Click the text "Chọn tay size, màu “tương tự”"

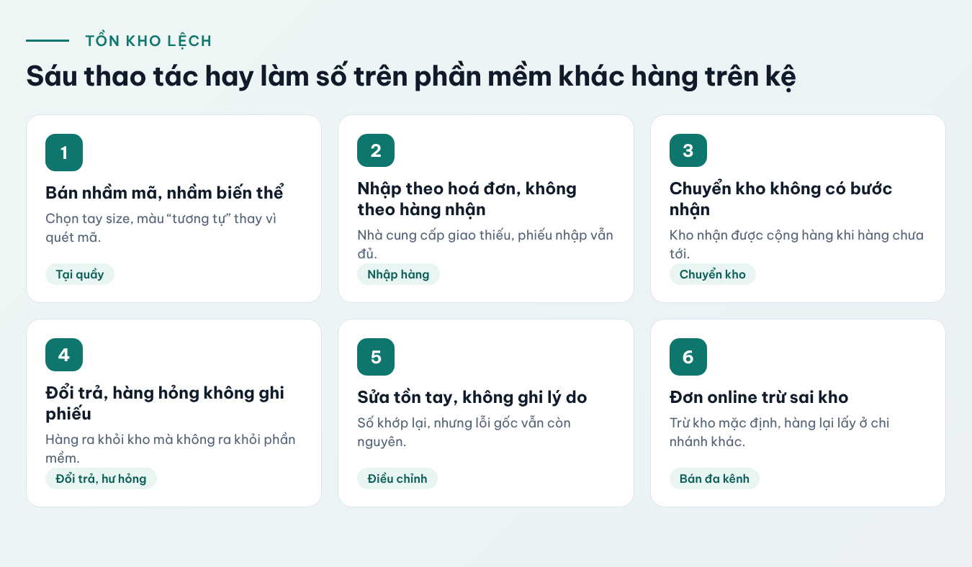(x=138, y=219)
